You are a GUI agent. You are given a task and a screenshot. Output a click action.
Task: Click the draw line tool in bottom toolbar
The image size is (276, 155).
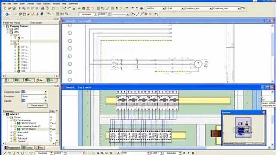pyautogui.click(x=5, y=153)
